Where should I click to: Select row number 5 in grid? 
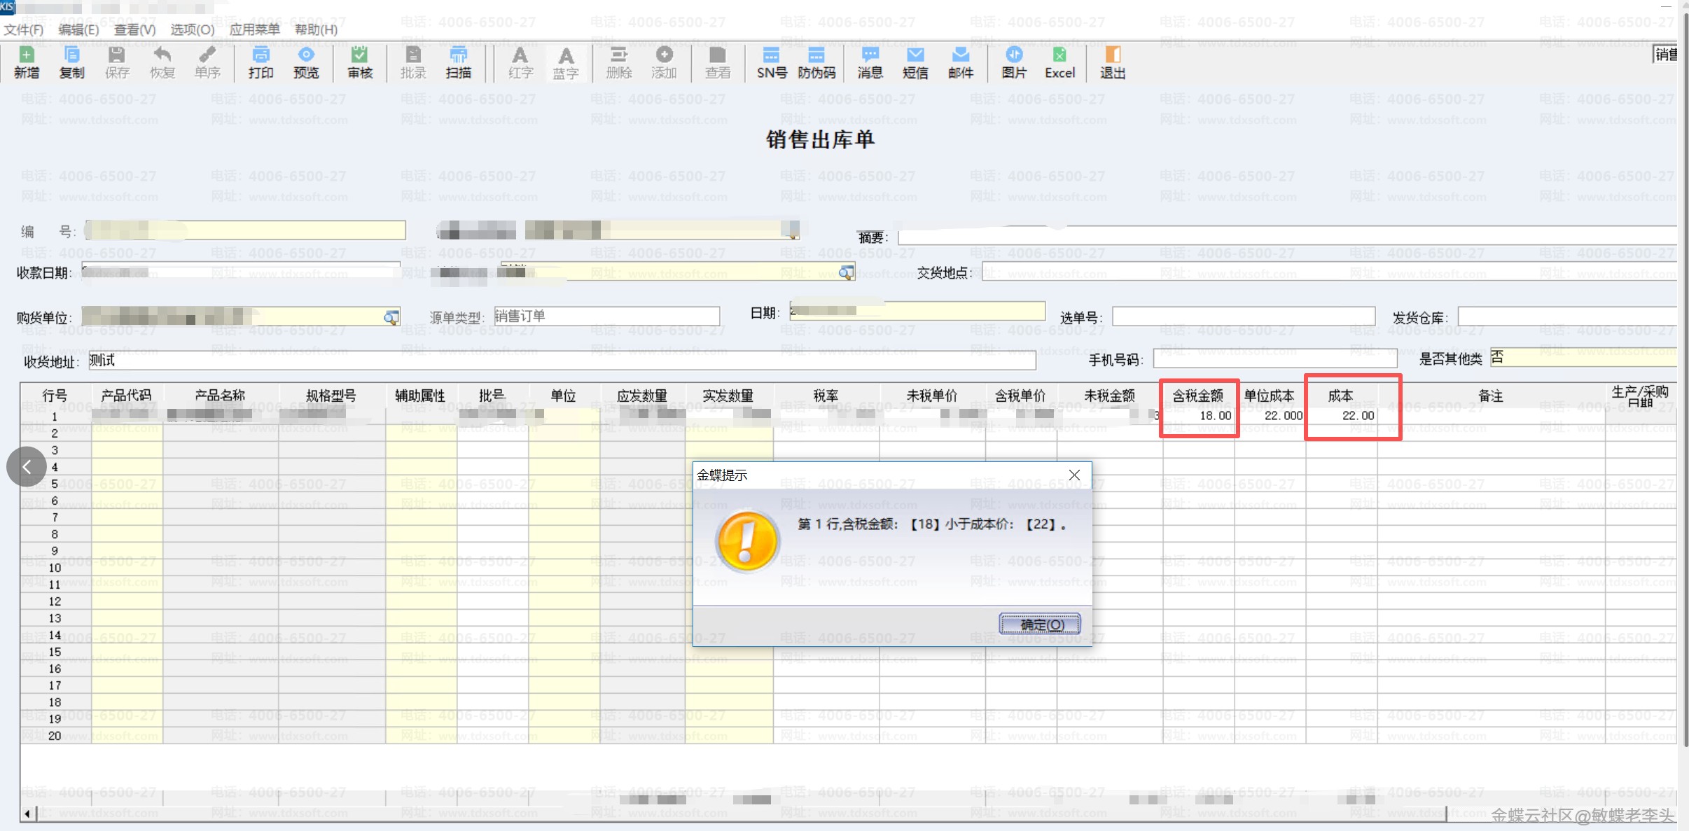[55, 484]
